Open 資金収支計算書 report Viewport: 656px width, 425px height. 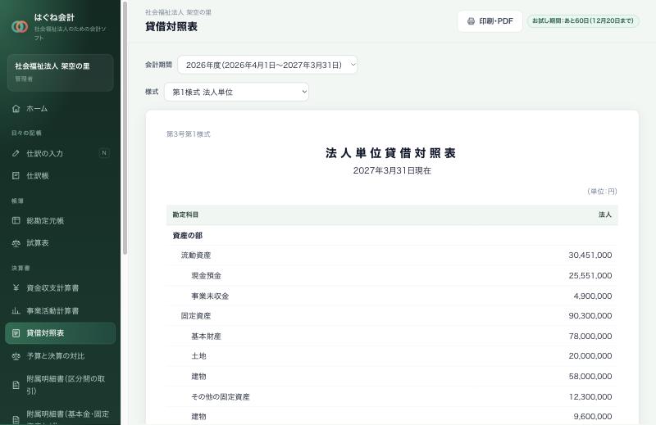(x=60, y=287)
